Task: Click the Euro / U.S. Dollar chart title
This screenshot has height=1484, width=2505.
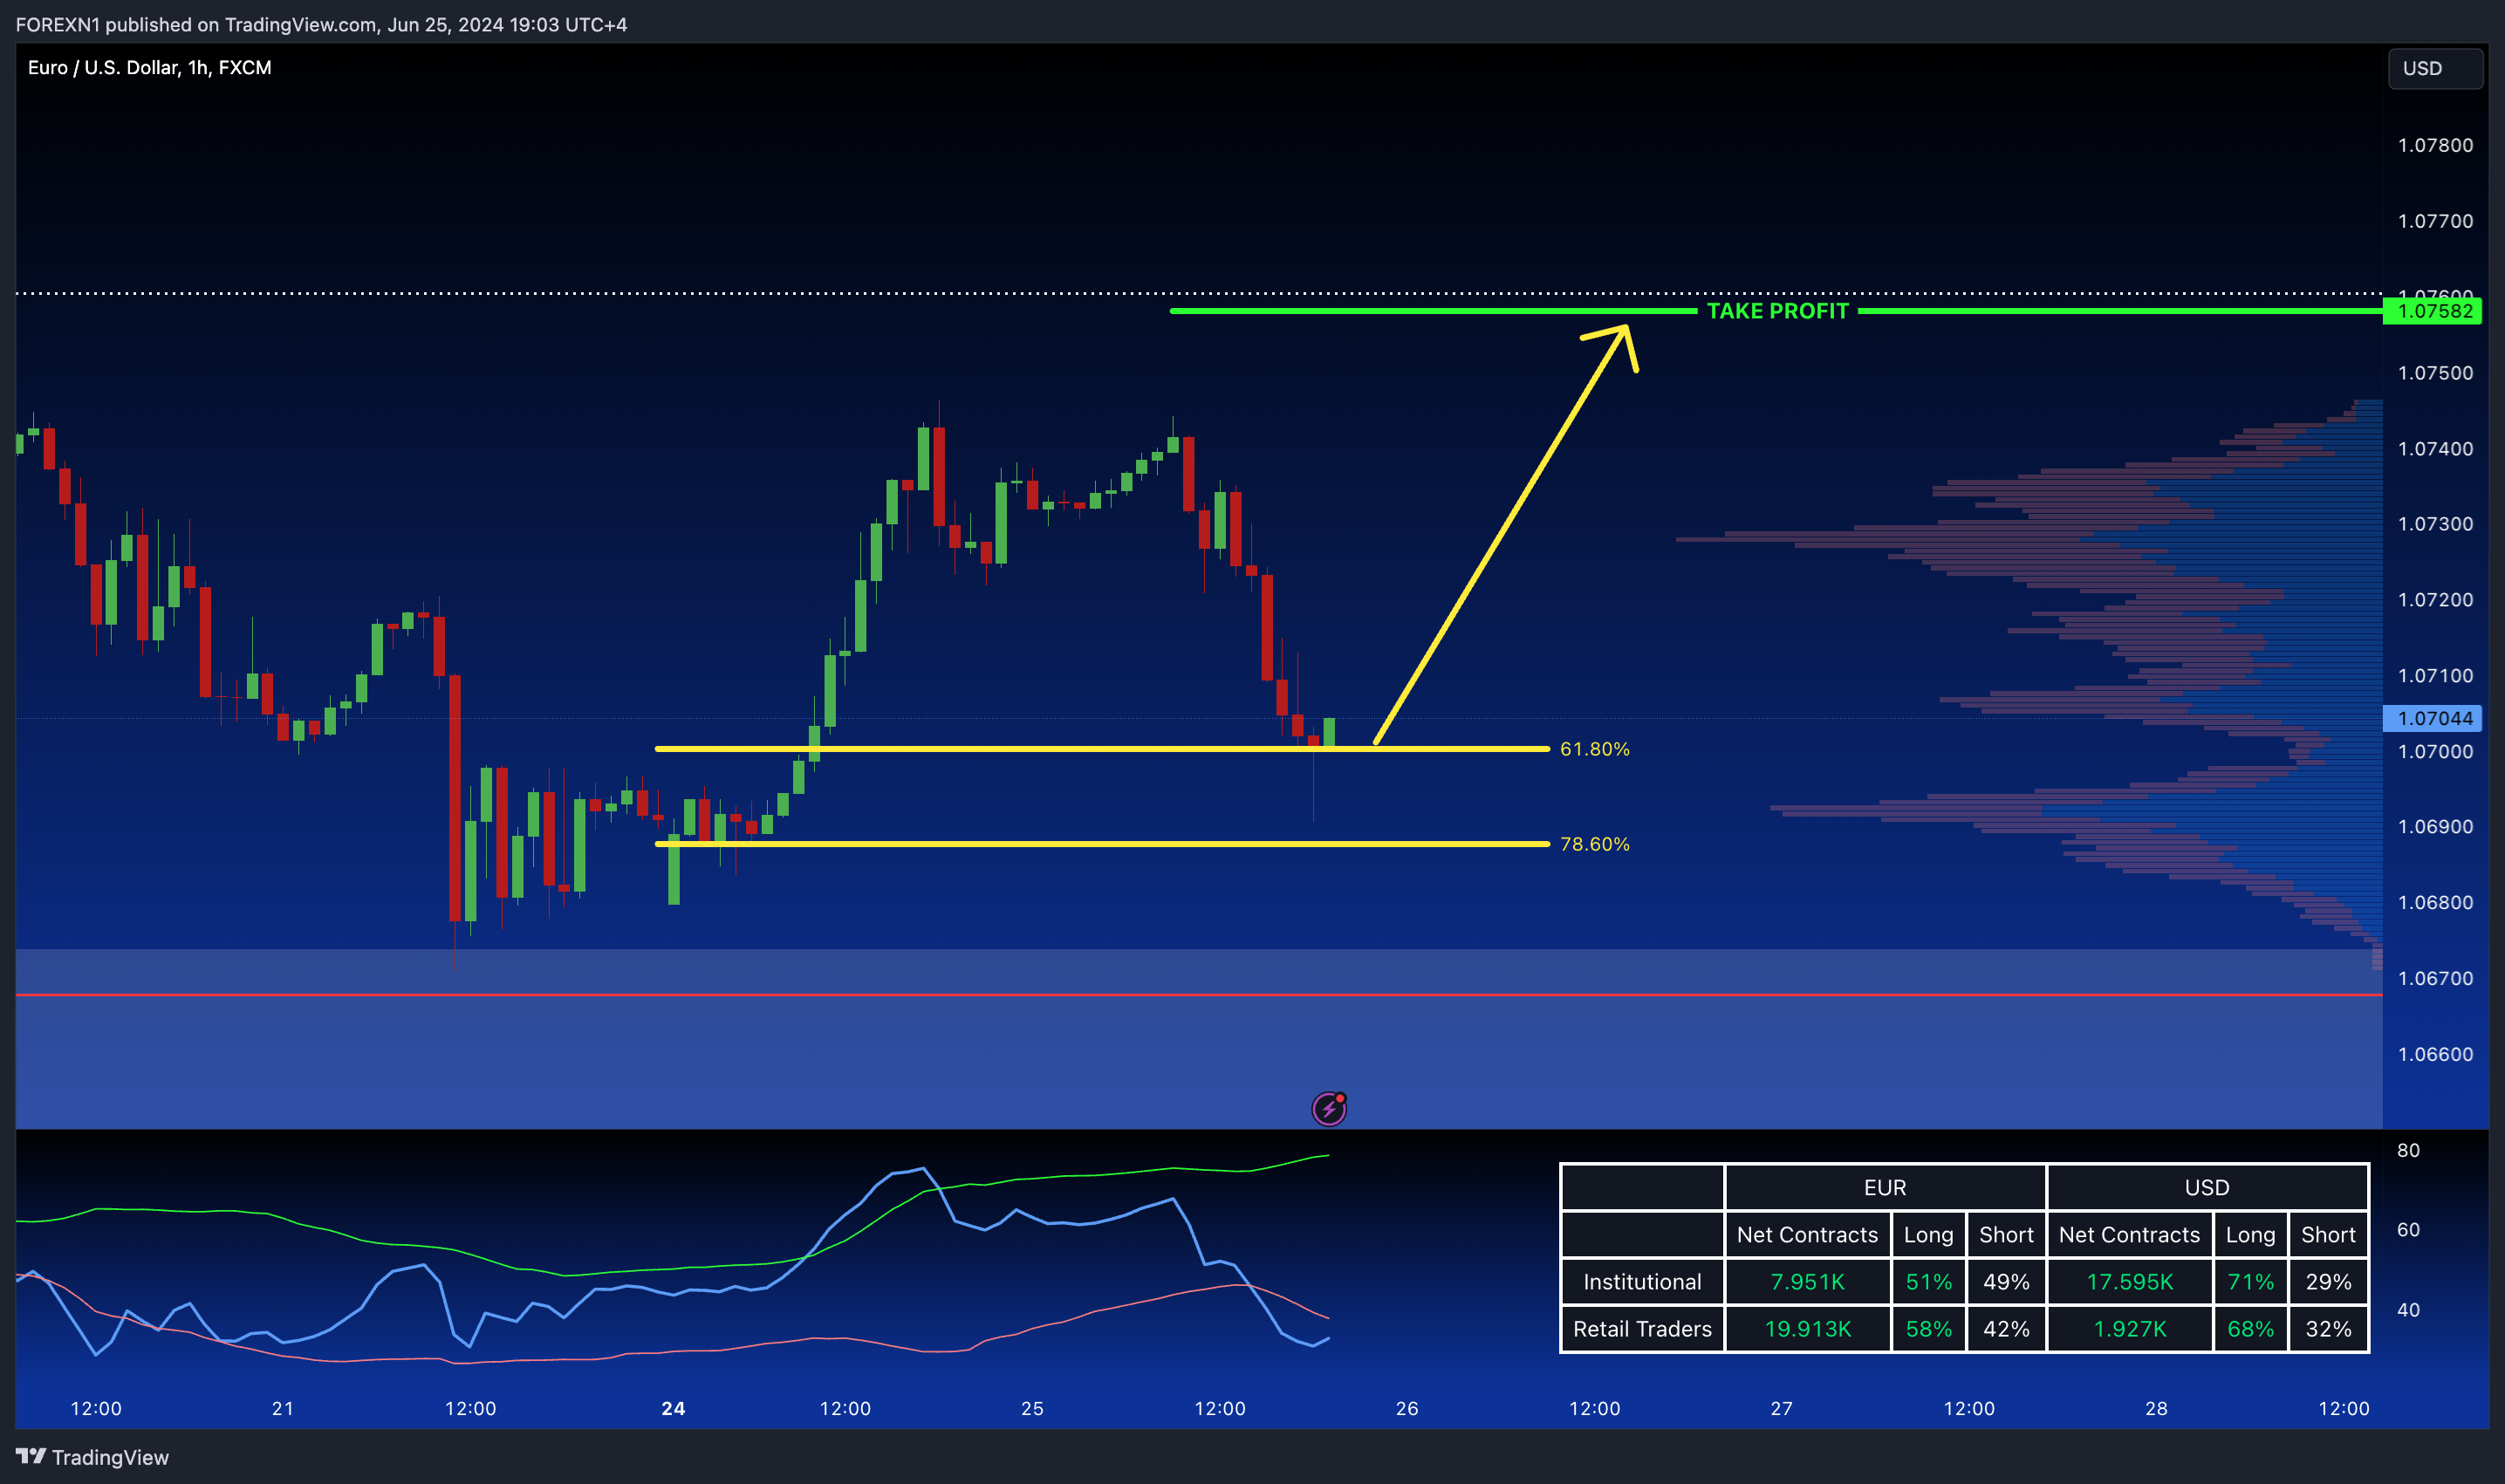Action: [x=150, y=67]
